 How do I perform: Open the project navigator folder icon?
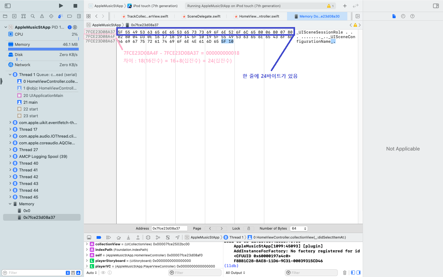coord(5,16)
